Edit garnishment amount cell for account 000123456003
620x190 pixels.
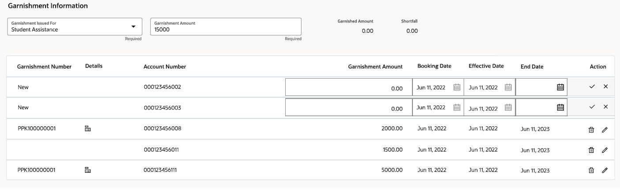click(349, 107)
